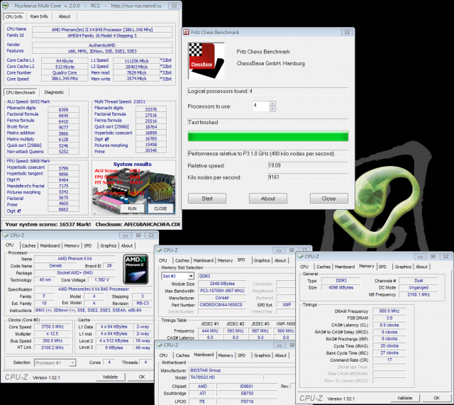This screenshot has width=454, height=405.
Task: Close the Fritz Chess Benchmark window via X
Action: point(347,32)
